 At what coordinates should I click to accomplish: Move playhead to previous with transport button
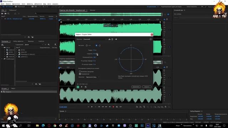(x=99, y=107)
